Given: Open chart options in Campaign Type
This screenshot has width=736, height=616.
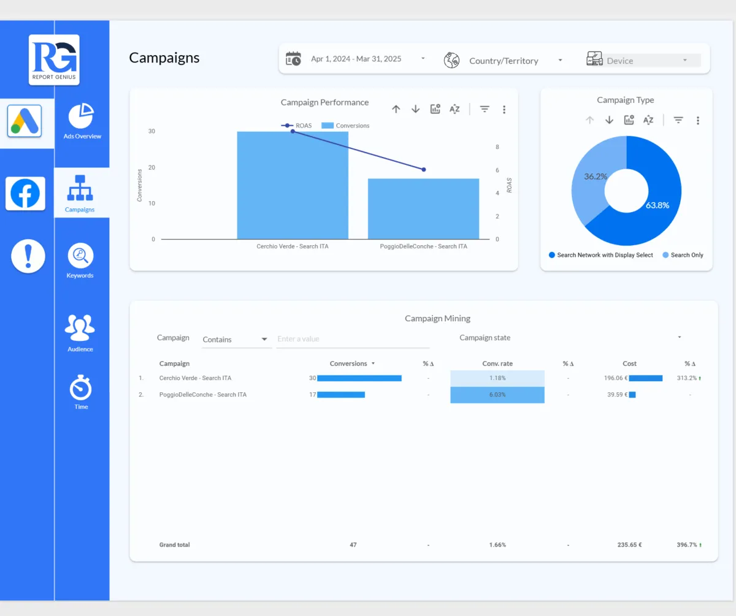Looking at the screenshot, I should point(629,120).
